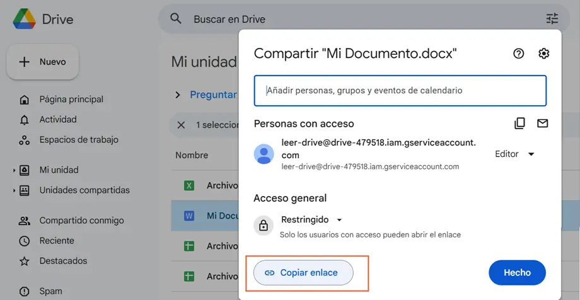Expand the Unidades compartidas tree arrow
The height and width of the screenshot is (300, 580).
pyautogui.click(x=14, y=191)
